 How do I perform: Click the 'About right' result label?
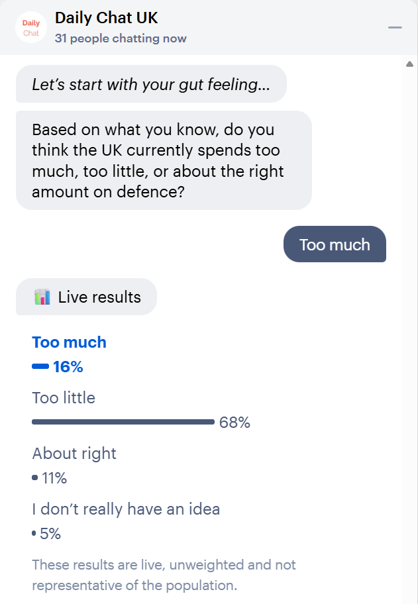tap(74, 454)
